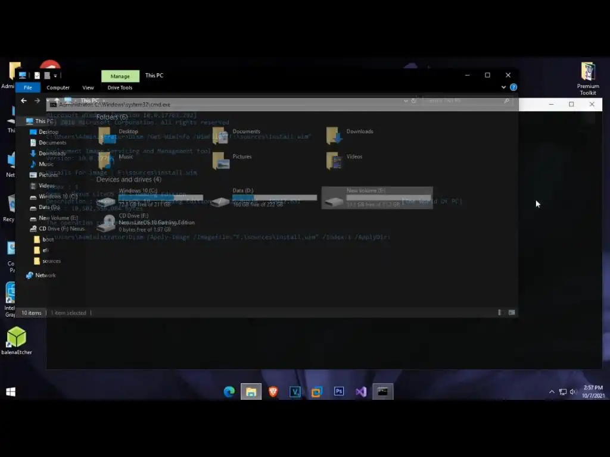Select Network in the navigation pane
The height and width of the screenshot is (457, 610).
[x=41, y=275]
